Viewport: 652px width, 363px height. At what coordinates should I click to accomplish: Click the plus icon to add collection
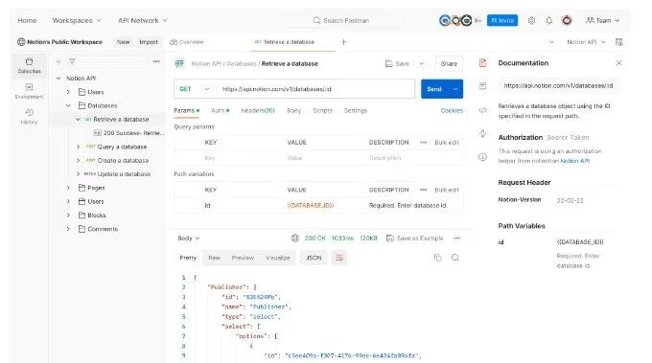click(x=58, y=61)
